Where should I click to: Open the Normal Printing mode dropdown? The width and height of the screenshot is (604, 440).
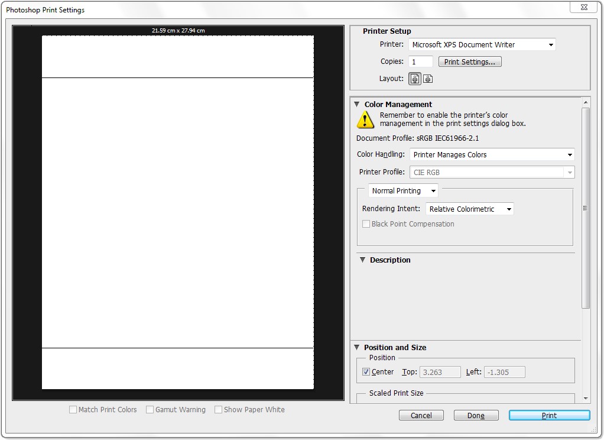tap(403, 190)
